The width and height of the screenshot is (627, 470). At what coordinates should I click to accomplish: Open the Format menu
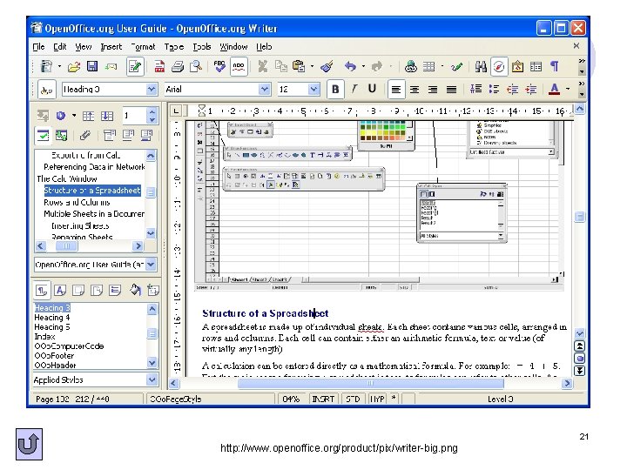(143, 47)
